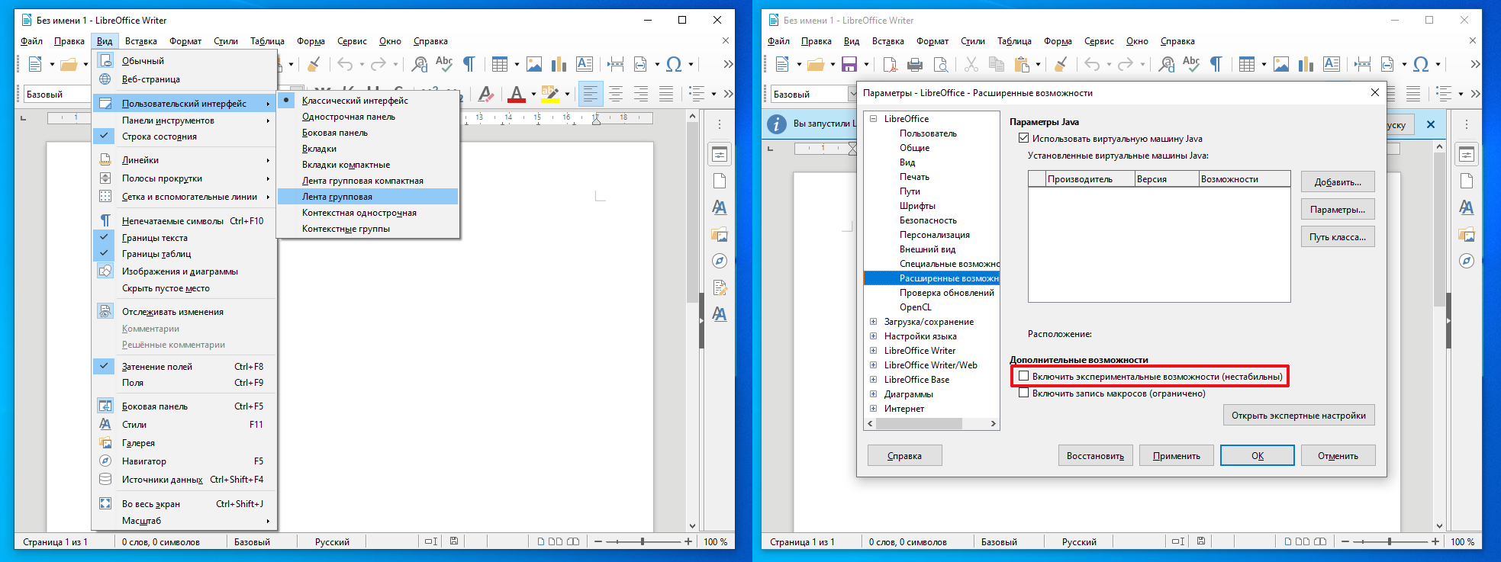This screenshot has width=1501, height=562.
Task: Click Cut scissors icon in right Writer window
Action: (971, 64)
